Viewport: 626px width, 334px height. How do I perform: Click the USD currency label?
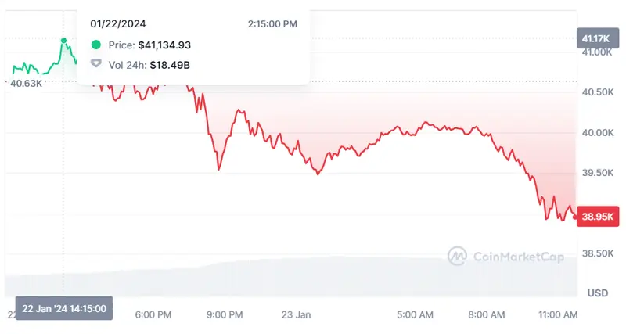(x=599, y=293)
